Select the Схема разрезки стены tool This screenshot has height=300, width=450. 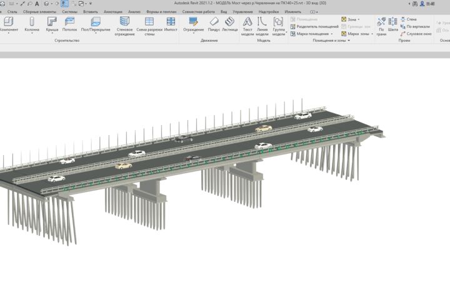149,26
